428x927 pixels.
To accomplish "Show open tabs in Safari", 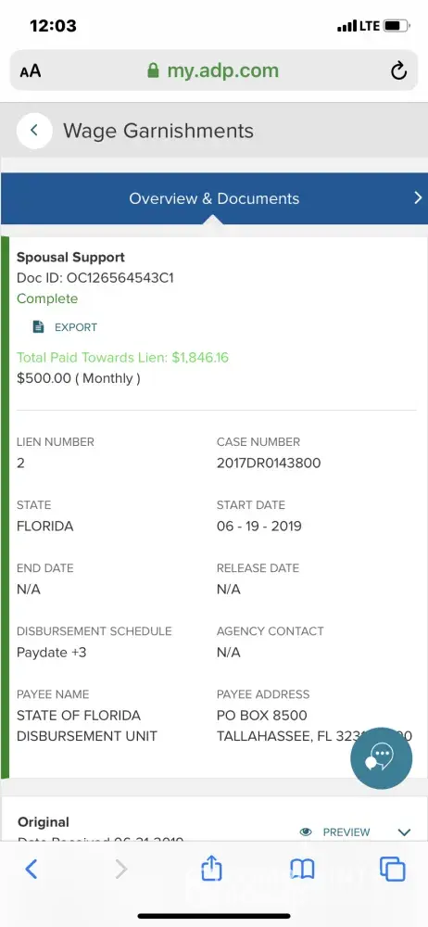I will [393, 870].
